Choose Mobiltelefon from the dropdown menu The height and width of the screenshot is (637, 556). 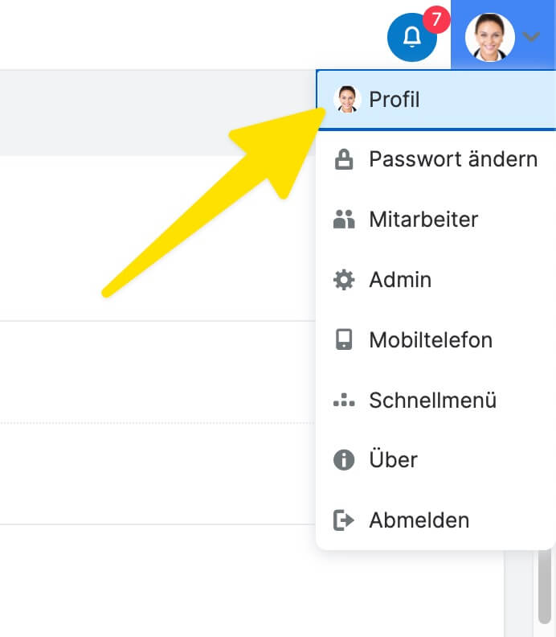pyautogui.click(x=431, y=339)
